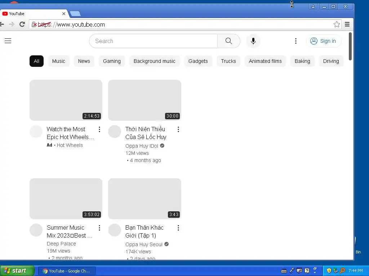Click Thời Niên Thiếu Của Sê Lốc Huy title
Screen dimensions: 369x276
point(146,133)
